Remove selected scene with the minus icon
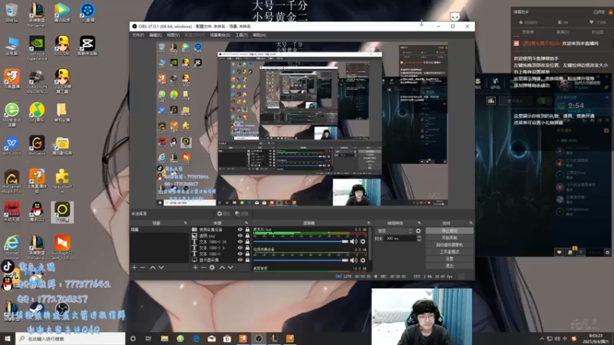 click(143, 268)
